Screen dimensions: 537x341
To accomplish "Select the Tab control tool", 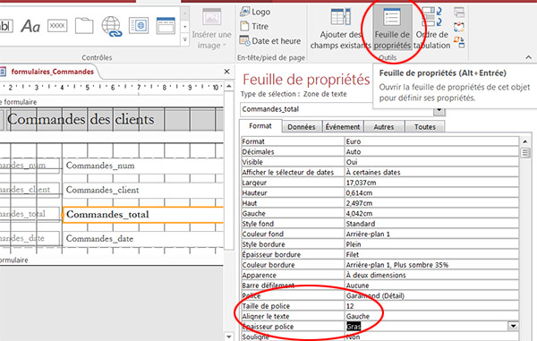I will (84, 26).
